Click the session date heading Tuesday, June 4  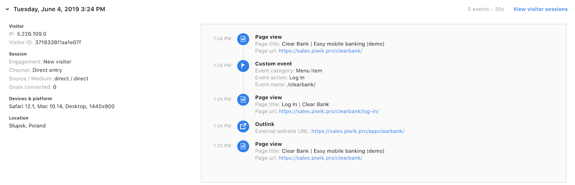click(x=59, y=9)
